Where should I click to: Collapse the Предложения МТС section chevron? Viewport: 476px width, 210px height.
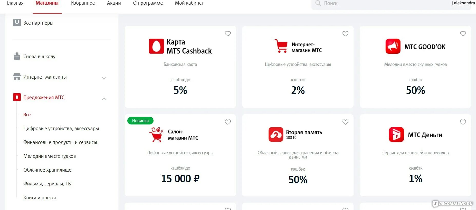tap(104, 99)
